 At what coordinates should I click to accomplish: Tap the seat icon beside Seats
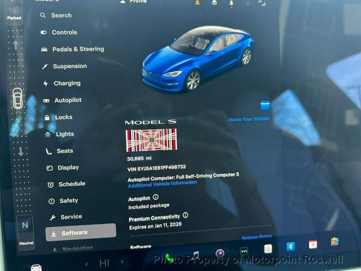click(49, 151)
